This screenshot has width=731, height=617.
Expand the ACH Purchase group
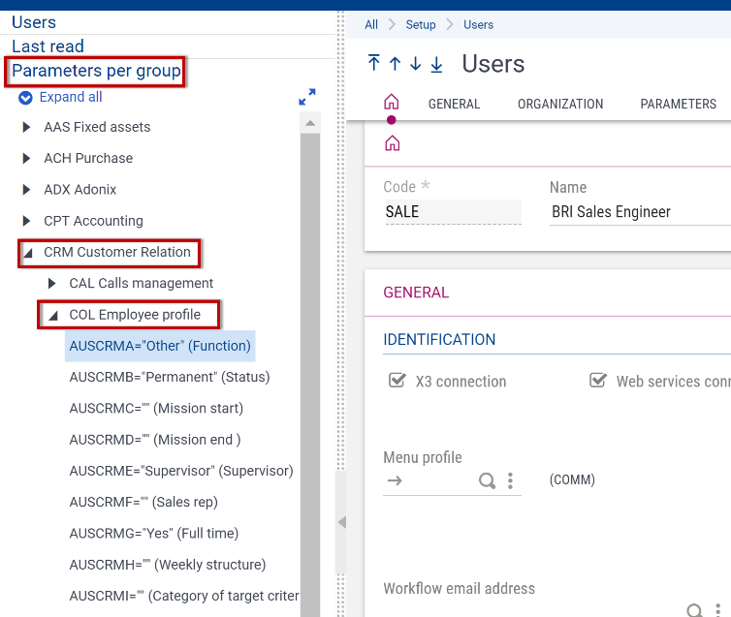pos(27,158)
